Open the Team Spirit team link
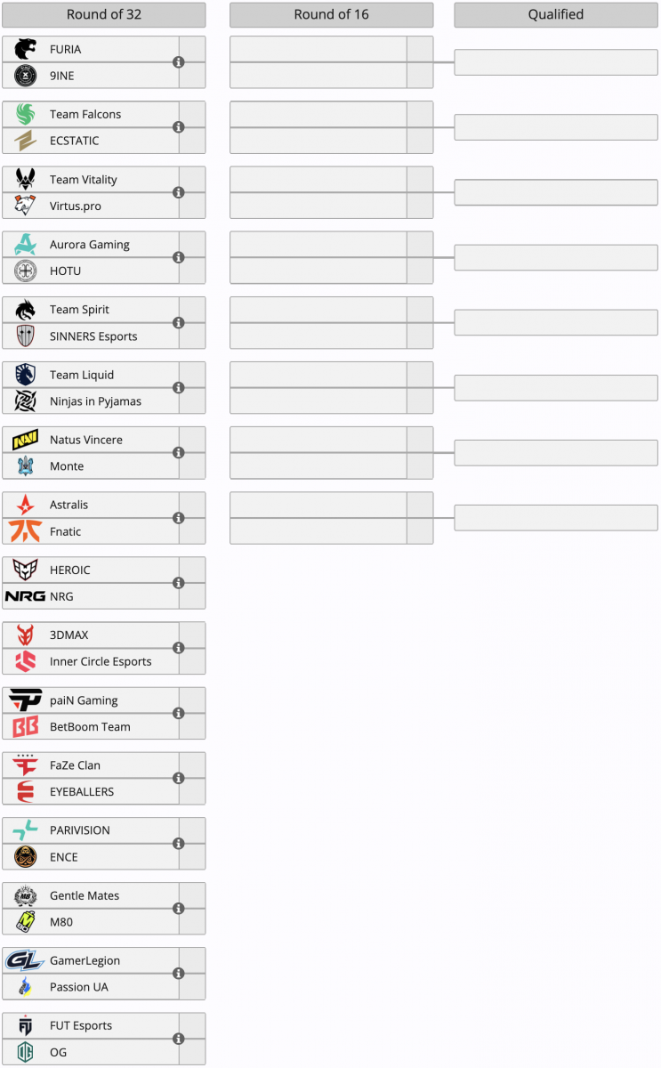This screenshot has width=661, height=1068. pos(79,310)
